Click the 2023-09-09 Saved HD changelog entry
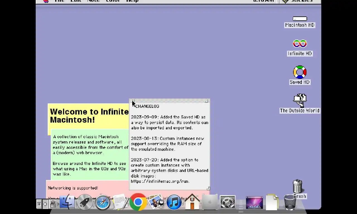 point(170,122)
